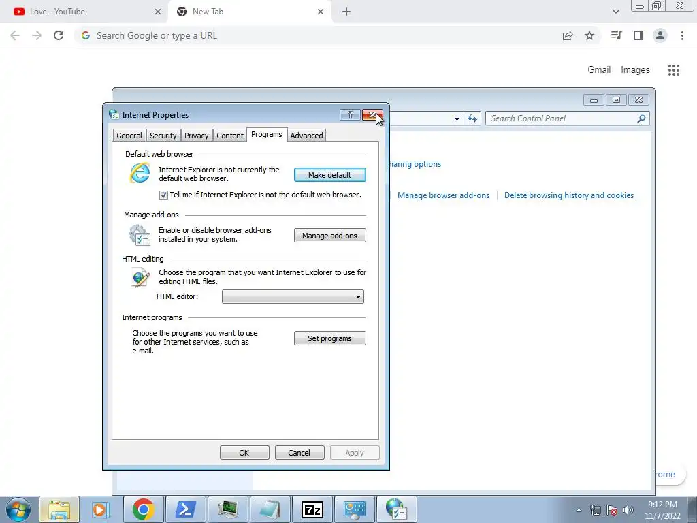Bookmark this tab with the star icon
697x523 pixels.
tap(589, 35)
